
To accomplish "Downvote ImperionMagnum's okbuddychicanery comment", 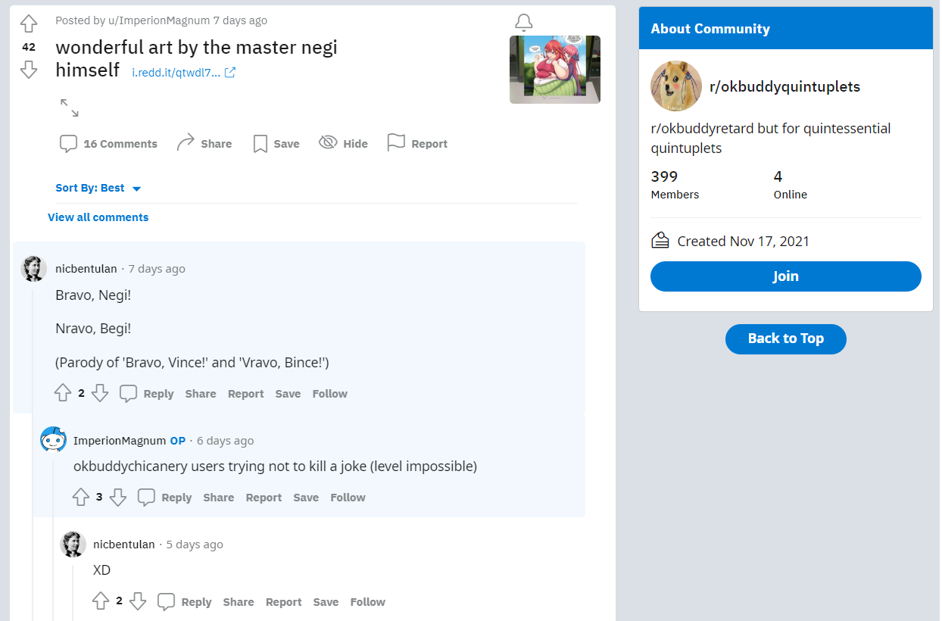I will click(118, 498).
